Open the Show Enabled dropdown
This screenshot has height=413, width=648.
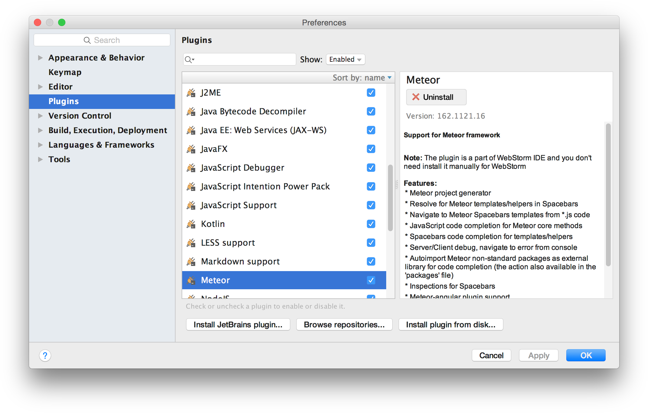tap(345, 59)
